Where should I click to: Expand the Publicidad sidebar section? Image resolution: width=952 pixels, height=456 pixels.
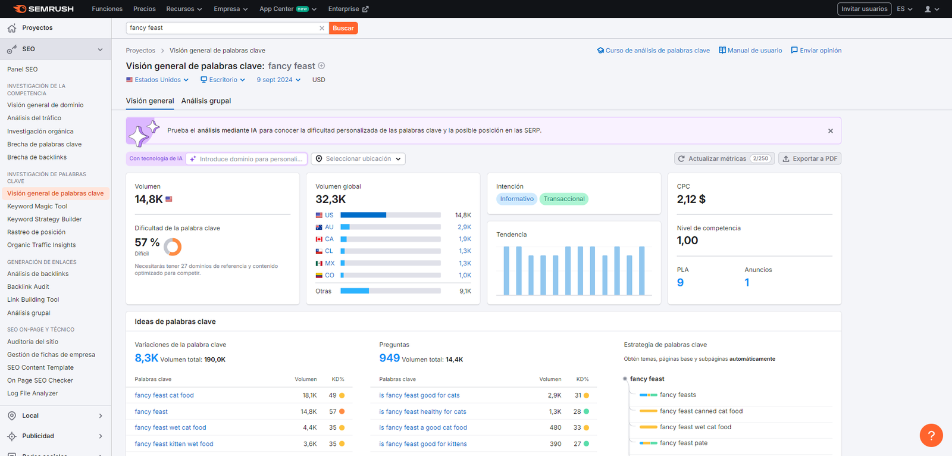pos(100,436)
